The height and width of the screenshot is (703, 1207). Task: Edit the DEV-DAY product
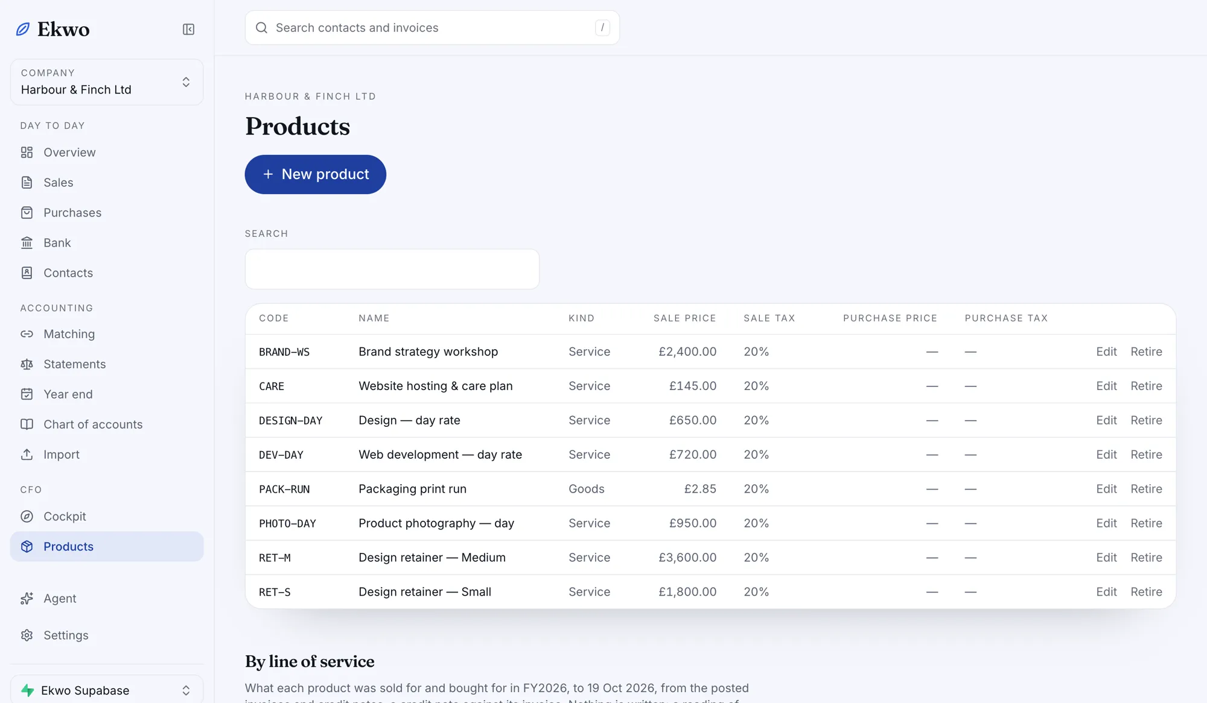click(x=1106, y=455)
